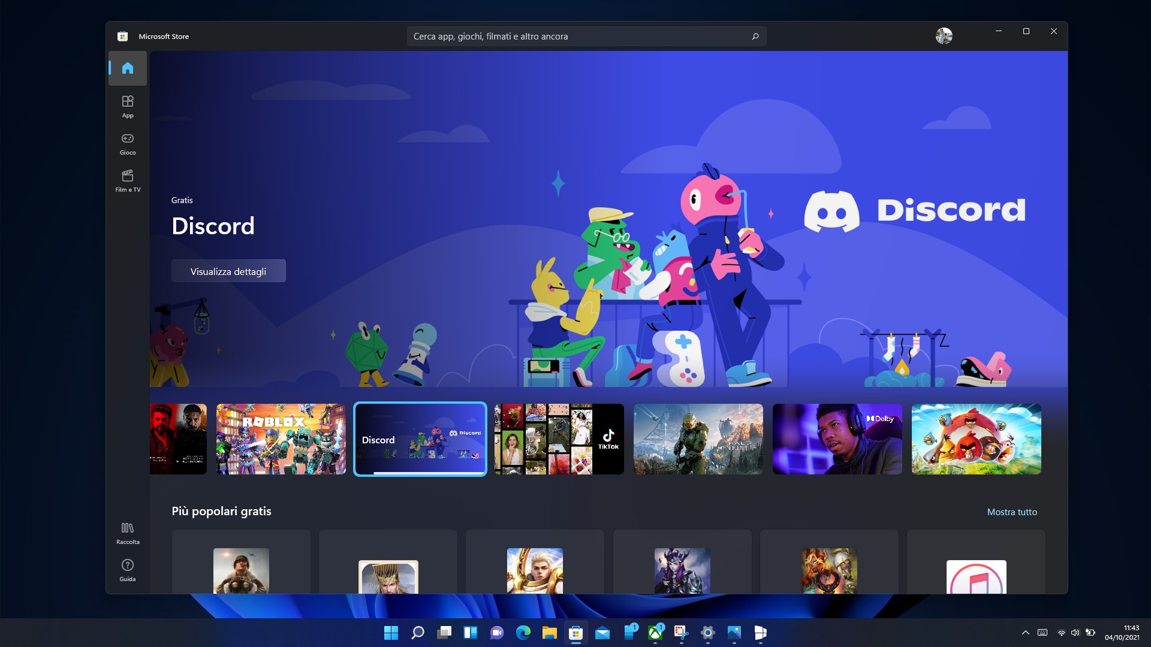Image resolution: width=1151 pixels, height=647 pixels.
Task: Minimize the Microsoft Store window
Action: click(x=999, y=31)
